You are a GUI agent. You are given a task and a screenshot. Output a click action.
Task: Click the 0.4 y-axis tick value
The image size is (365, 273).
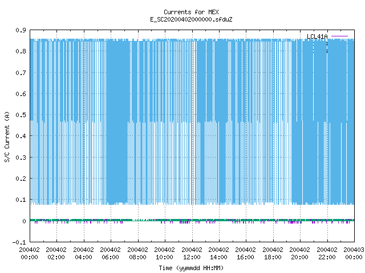point(21,136)
